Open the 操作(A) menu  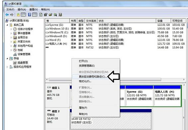(x=22, y=9)
